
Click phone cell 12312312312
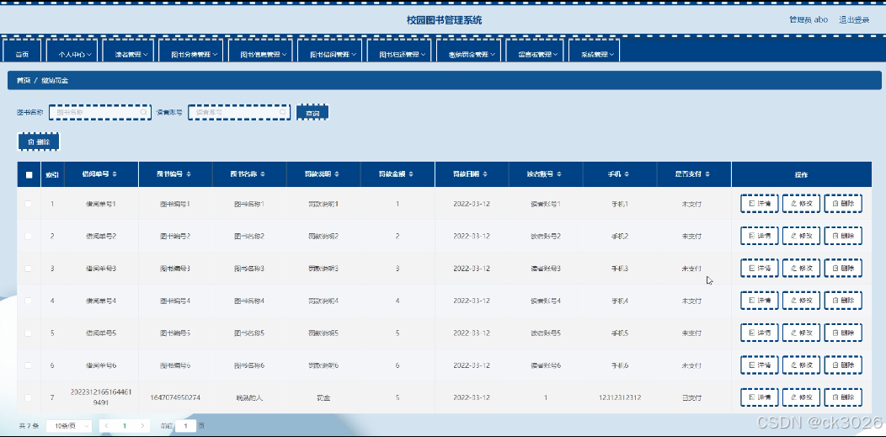[620, 397]
